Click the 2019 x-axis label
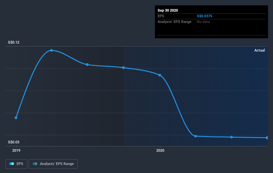 pos(16,150)
